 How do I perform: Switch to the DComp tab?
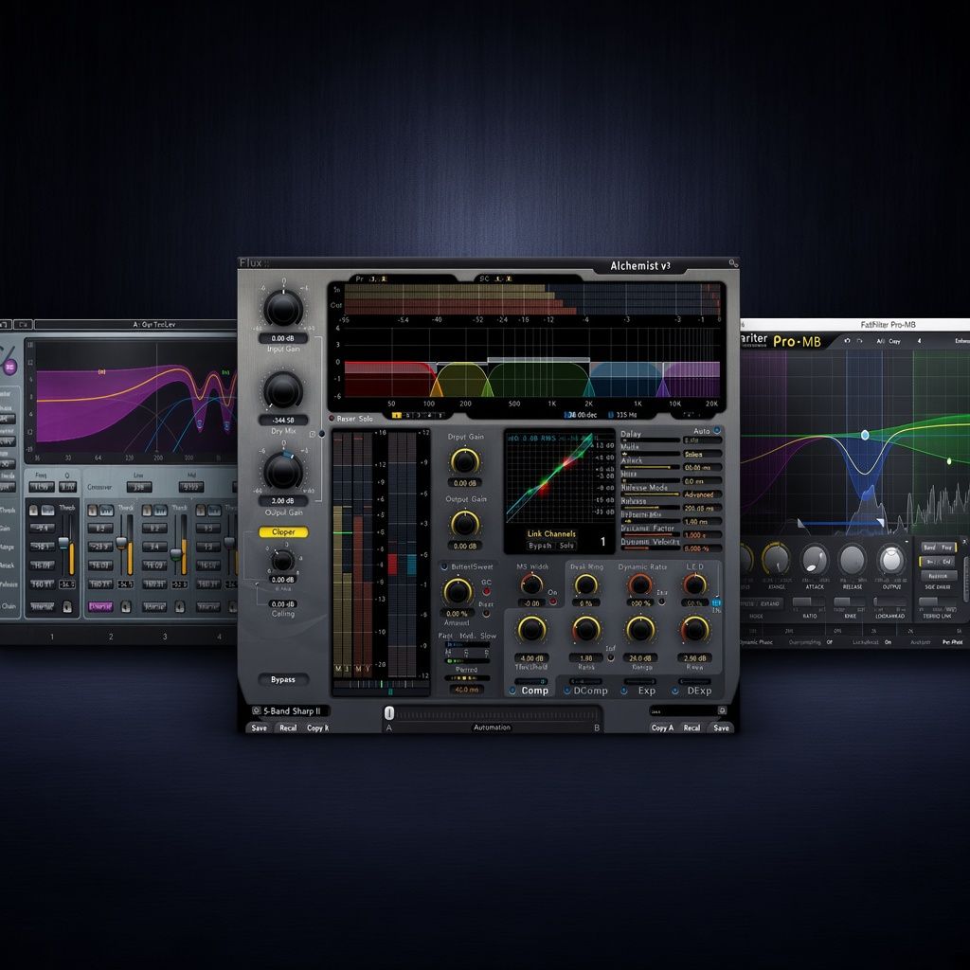591,691
